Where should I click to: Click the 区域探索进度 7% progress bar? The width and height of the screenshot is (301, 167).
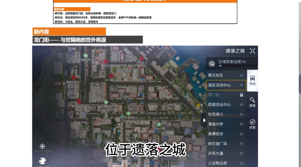(237, 66)
